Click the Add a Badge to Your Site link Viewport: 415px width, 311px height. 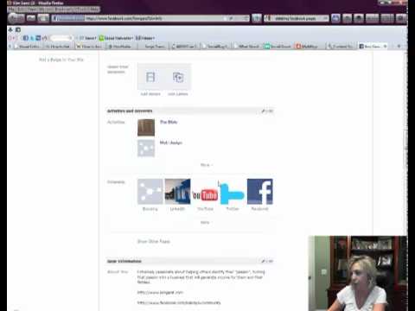tap(61, 60)
